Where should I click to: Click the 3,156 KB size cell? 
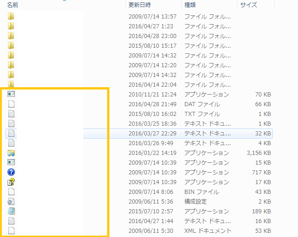click(259, 153)
